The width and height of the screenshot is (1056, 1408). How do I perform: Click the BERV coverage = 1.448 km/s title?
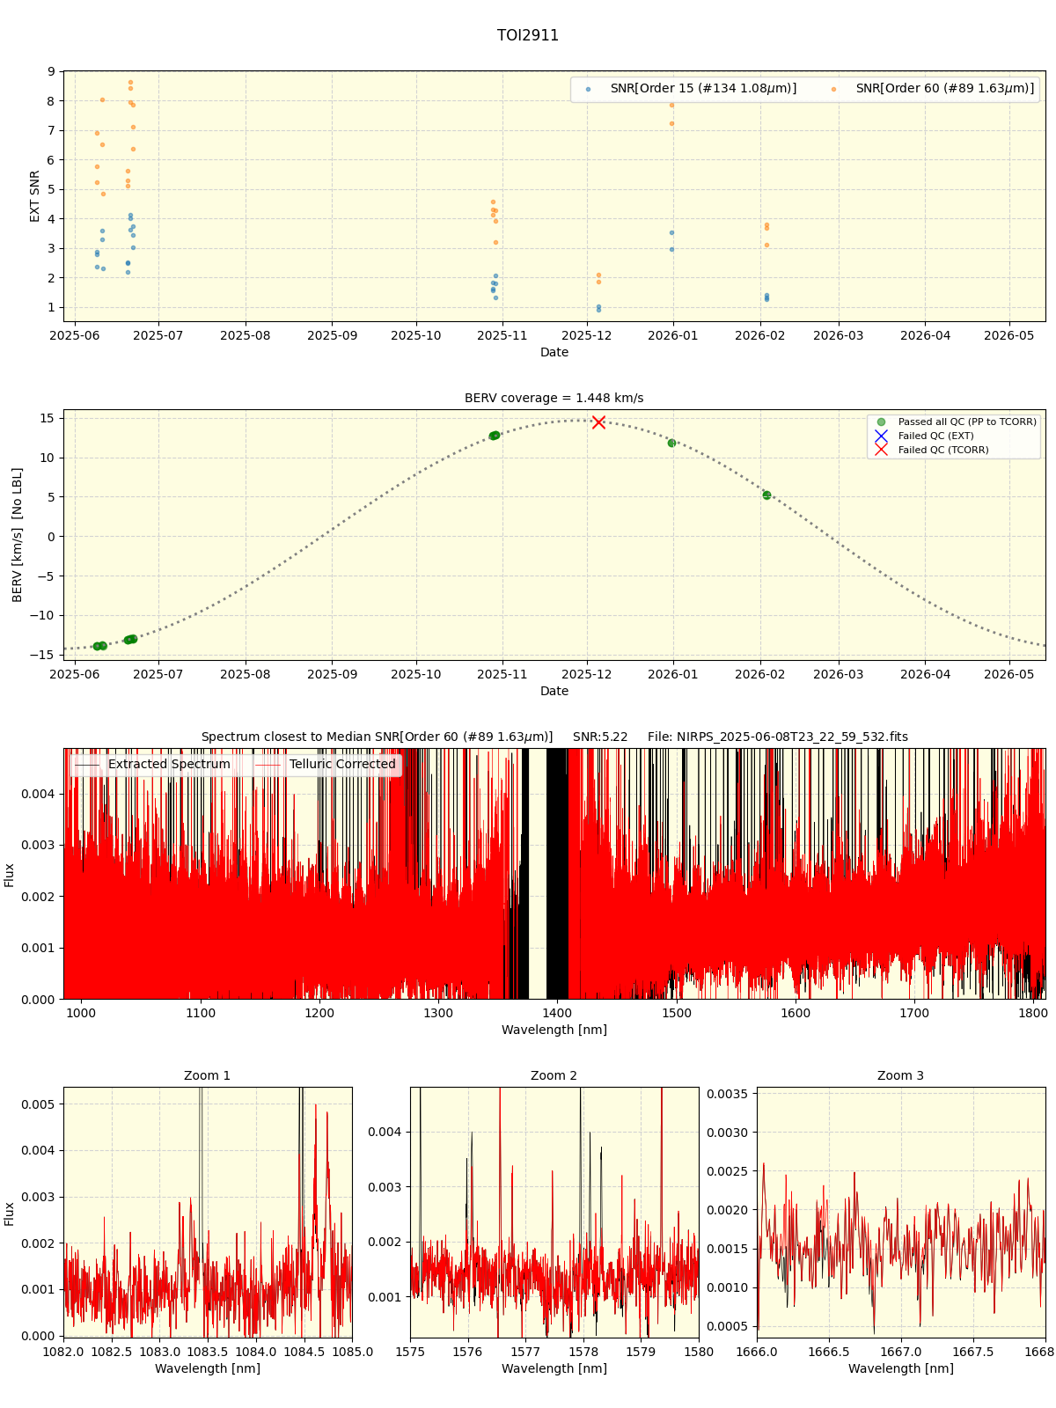(554, 398)
